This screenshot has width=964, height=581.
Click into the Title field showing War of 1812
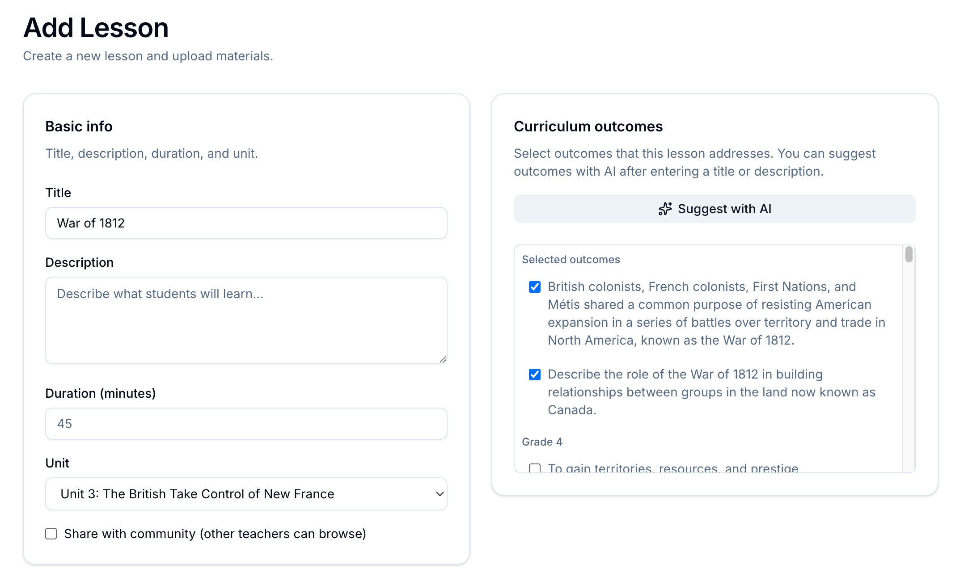coord(246,223)
